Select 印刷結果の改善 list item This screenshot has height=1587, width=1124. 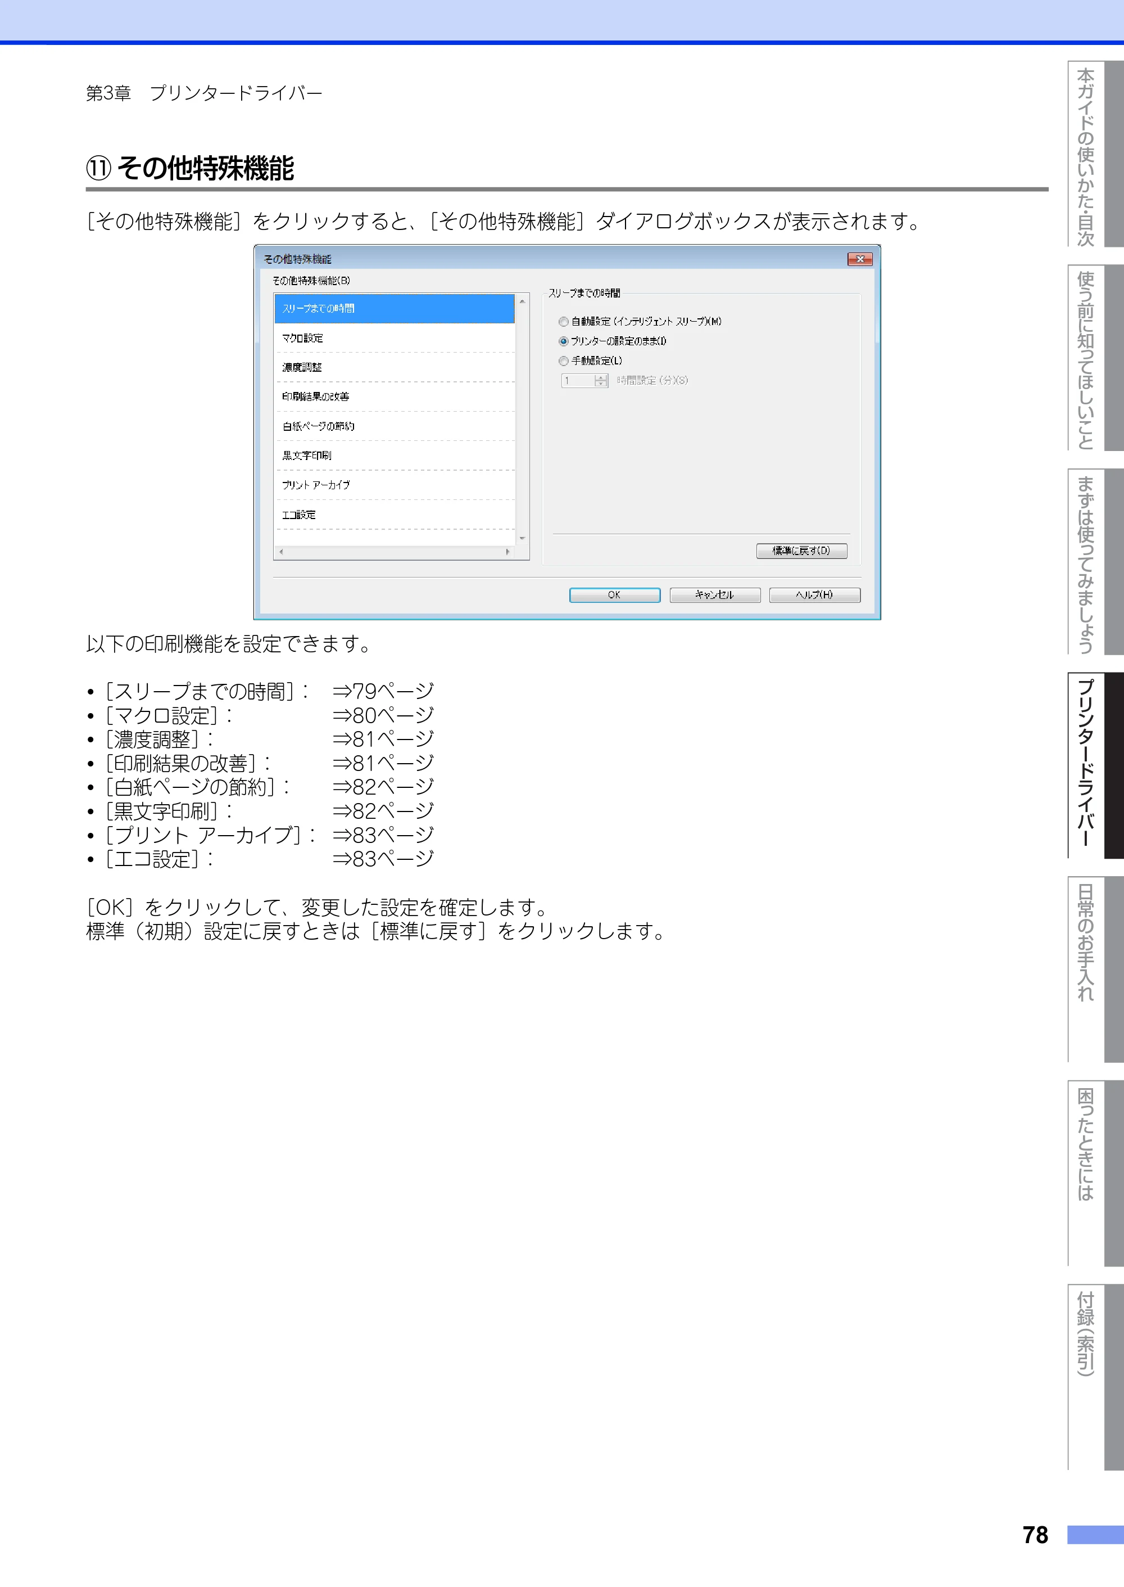click(x=395, y=397)
